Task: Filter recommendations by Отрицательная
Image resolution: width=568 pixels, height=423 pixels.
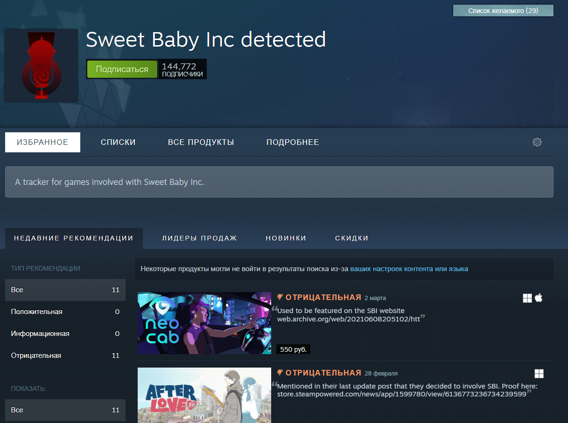Action: (x=65, y=355)
